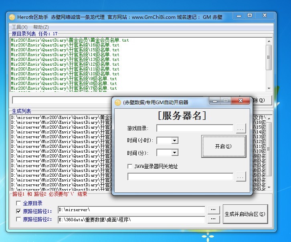Open the 工具(X) menu
Viewport: 291px width, 242px height.
[x=19, y=27]
